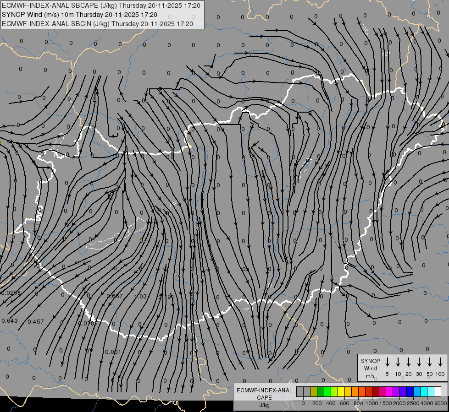Image resolution: width=449 pixels, height=412 pixels.
Task: Click the 20 m/s wind arrow in legend
Action: point(408,362)
